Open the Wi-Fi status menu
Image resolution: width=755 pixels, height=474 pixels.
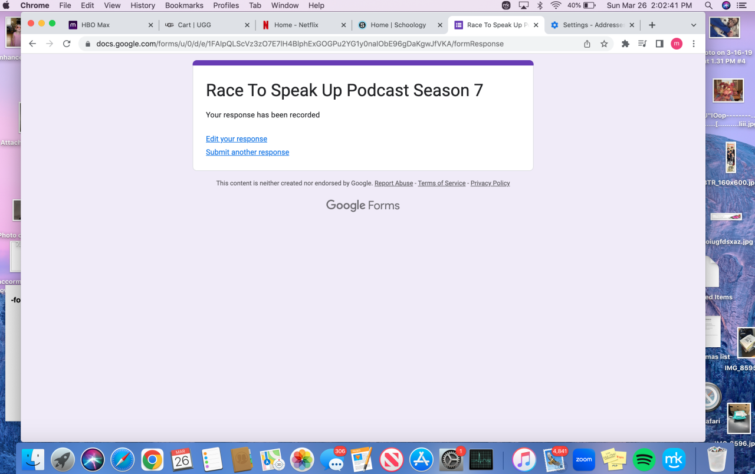[556, 5]
